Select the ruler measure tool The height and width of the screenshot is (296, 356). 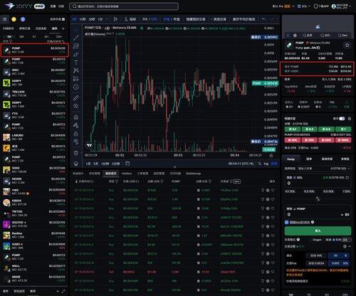click(76, 97)
